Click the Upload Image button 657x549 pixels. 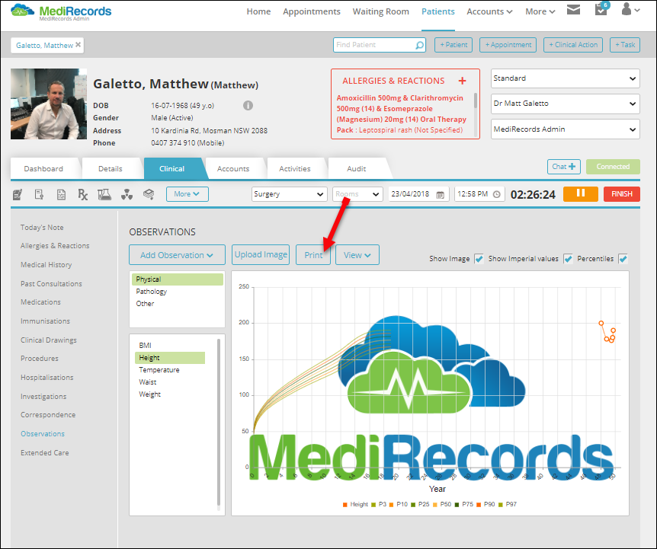(x=261, y=255)
